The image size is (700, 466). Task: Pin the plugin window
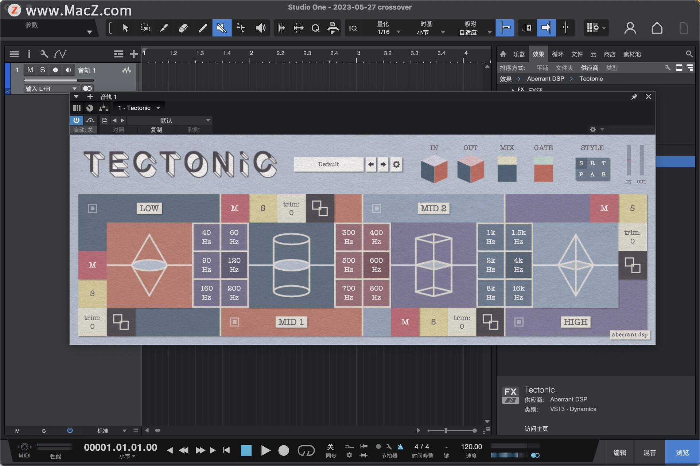[634, 97]
